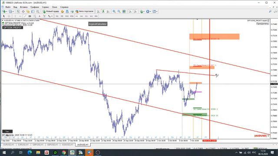Select the text label tool

tap(44, 16)
